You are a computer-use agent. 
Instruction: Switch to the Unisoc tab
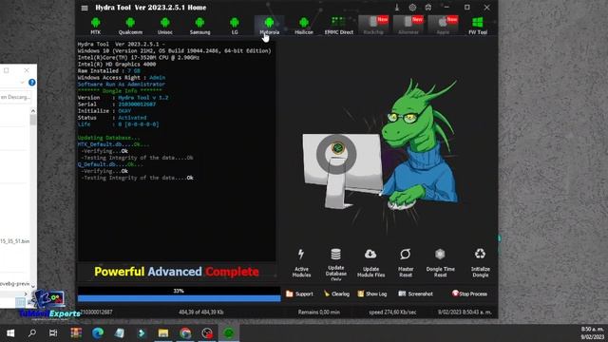click(x=164, y=26)
